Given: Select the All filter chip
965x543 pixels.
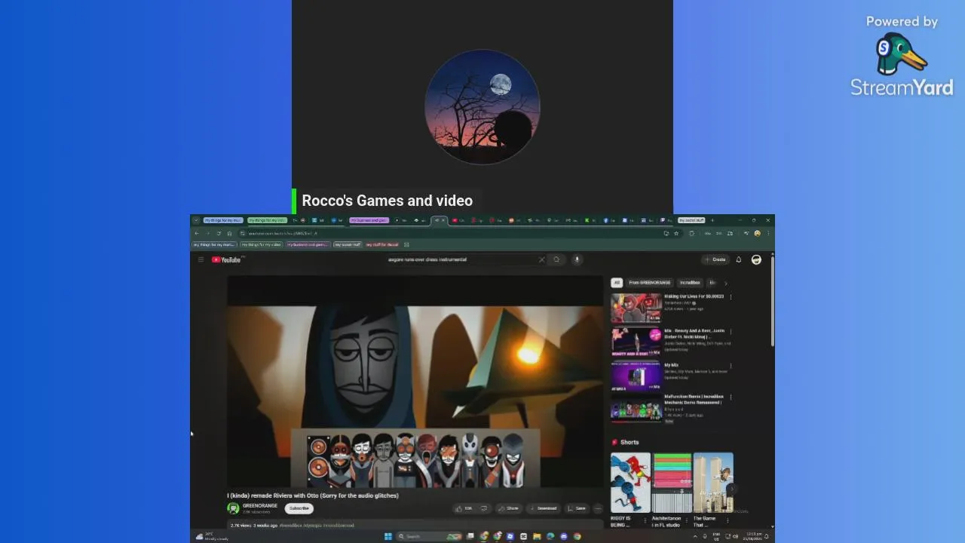Looking at the screenshot, I should pyautogui.click(x=617, y=283).
